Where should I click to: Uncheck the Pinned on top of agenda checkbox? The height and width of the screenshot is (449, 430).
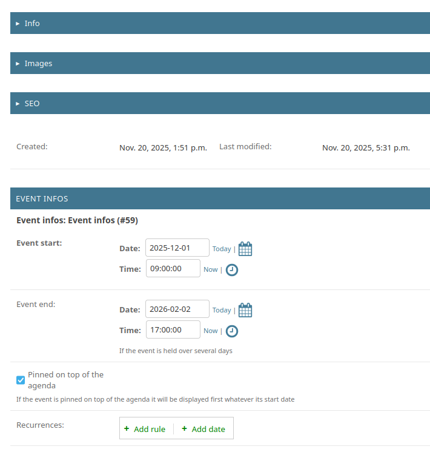click(x=21, y=380)
